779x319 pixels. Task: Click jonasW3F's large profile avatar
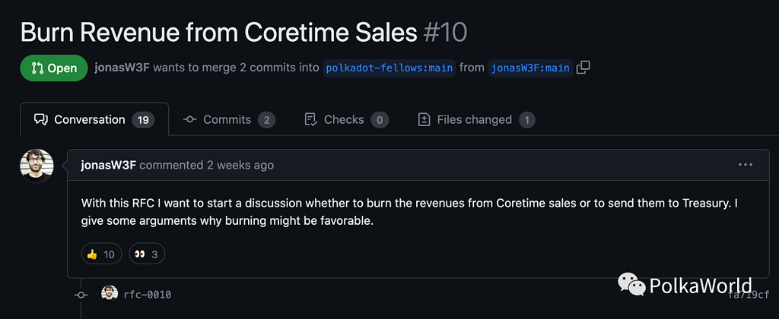37,166
